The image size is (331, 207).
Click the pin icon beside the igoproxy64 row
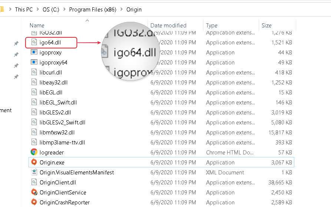pos(16,66)
